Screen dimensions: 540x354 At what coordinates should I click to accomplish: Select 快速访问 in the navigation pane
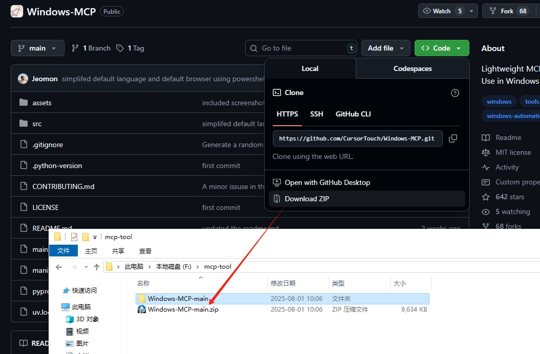[x=80, y=291]
